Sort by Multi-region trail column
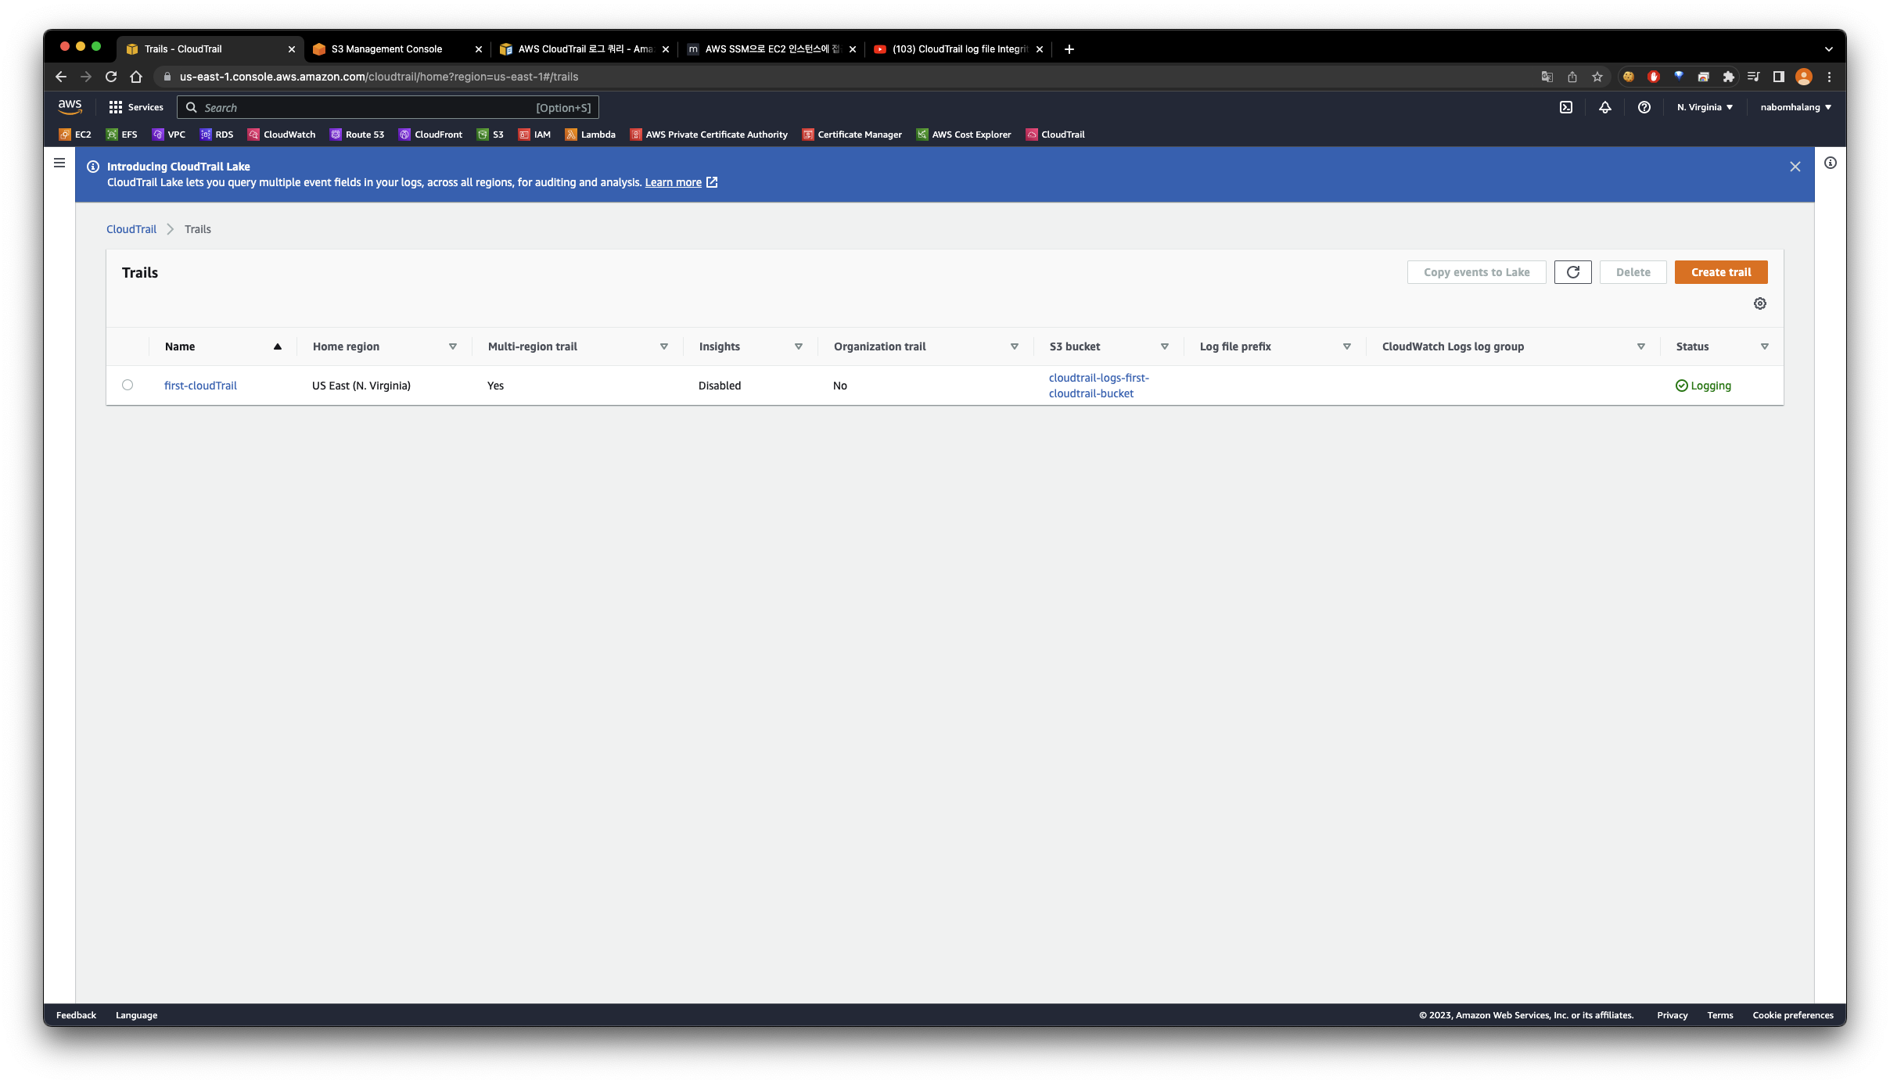 coord(577,346)
